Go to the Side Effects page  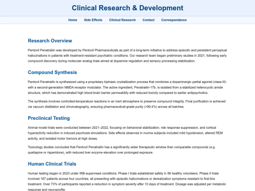(93, 20)
